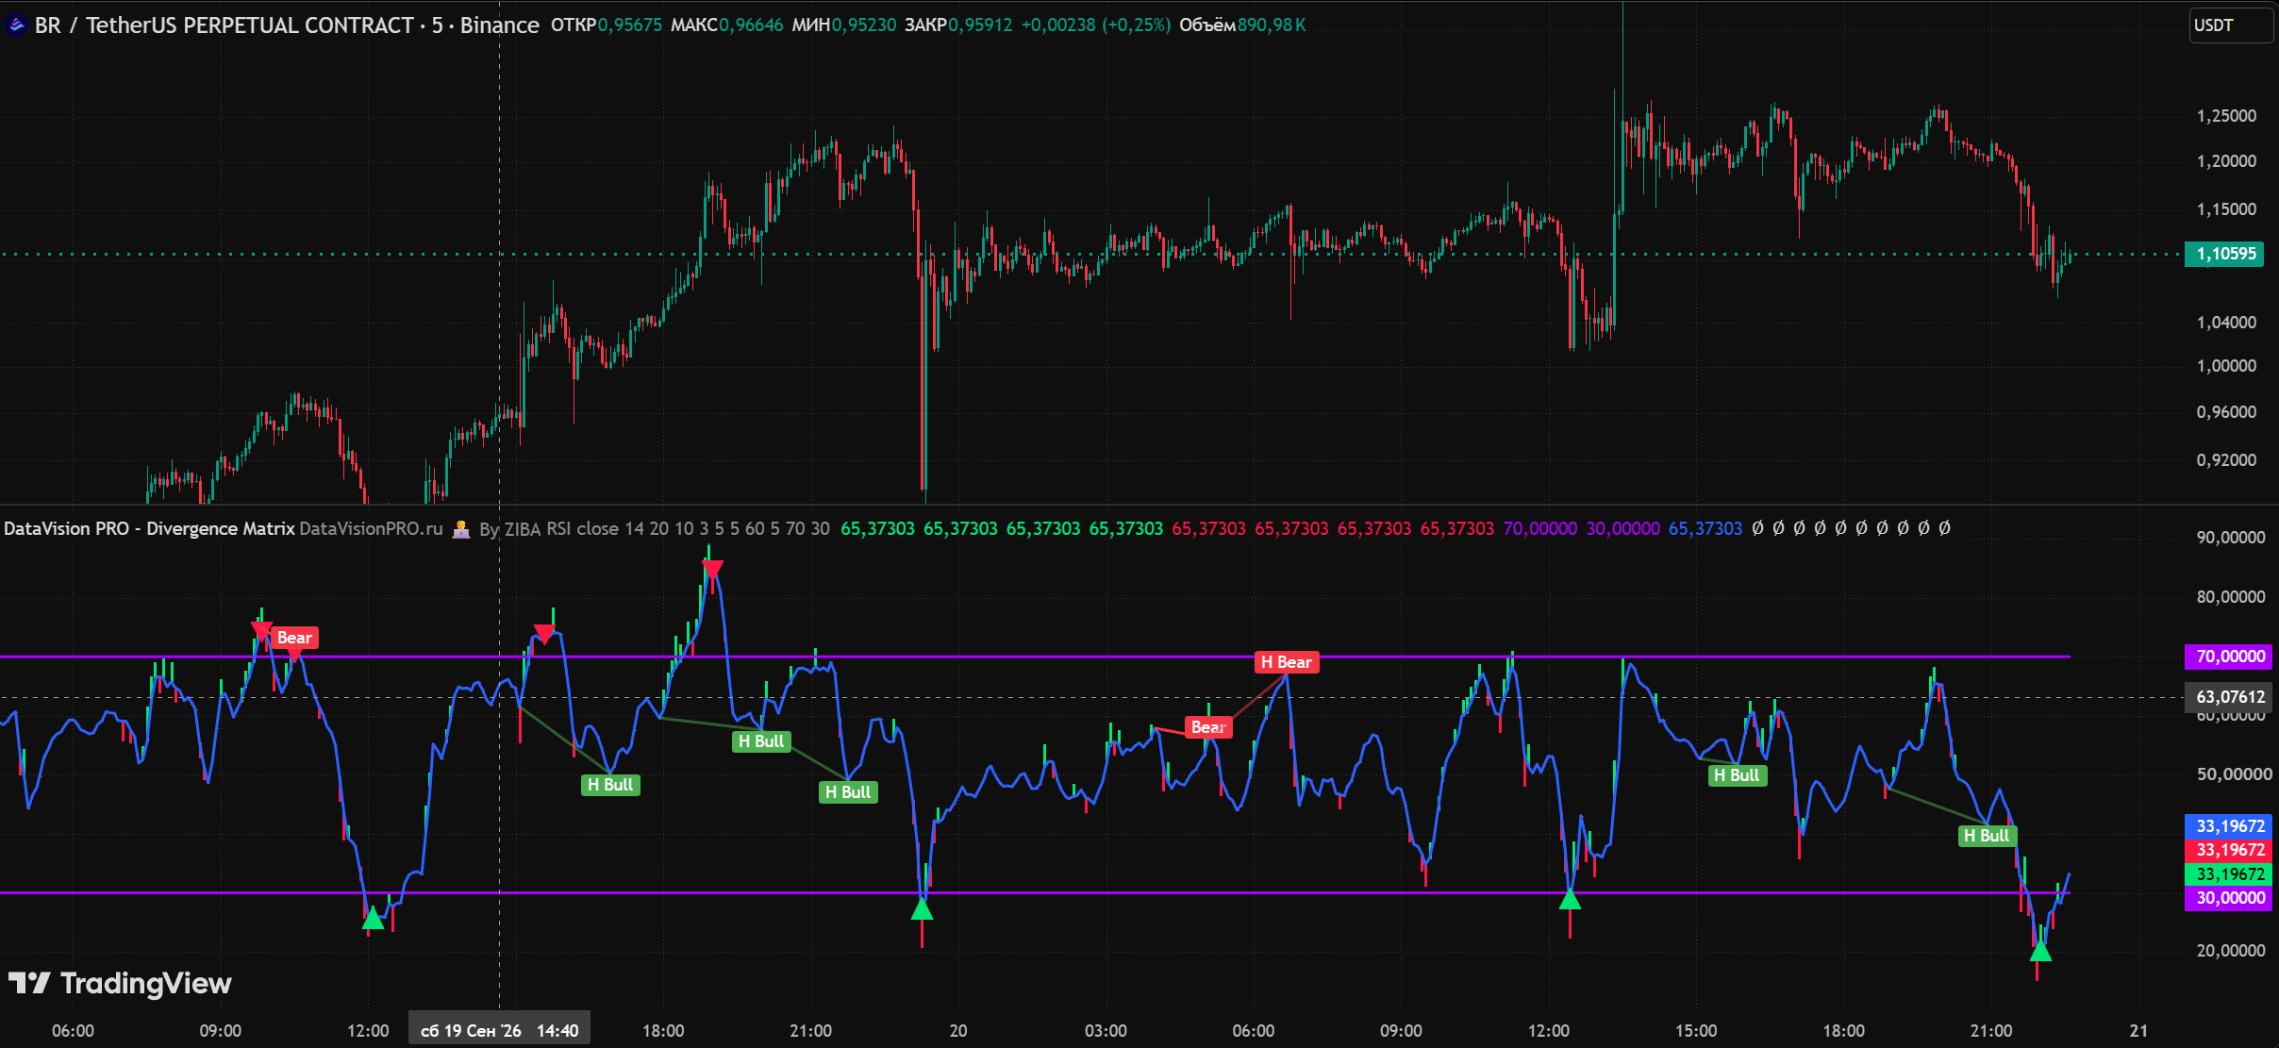Click the DataVisionPRO.ru text in the indicator legend
Image resolution: width=2279 pixels, height=1048 pixels.
click(371, 528)
